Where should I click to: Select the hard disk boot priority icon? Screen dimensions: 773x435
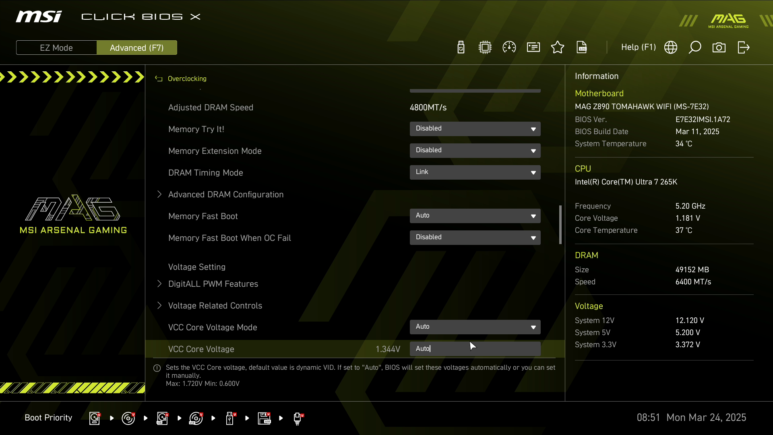pyautogui.click(x=95, y=418)
